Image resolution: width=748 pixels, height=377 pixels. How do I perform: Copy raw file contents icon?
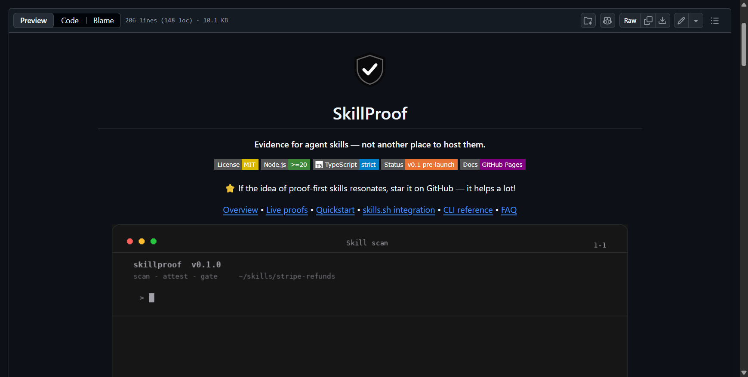coord(648,21)
